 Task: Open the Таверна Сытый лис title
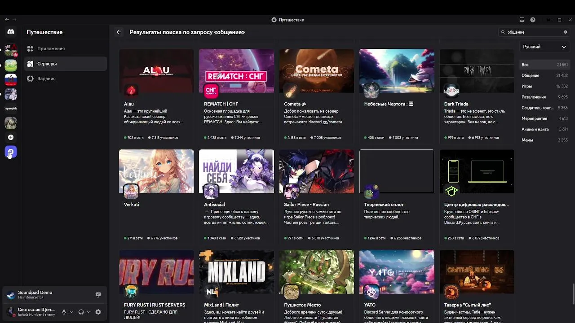point(468,305)
